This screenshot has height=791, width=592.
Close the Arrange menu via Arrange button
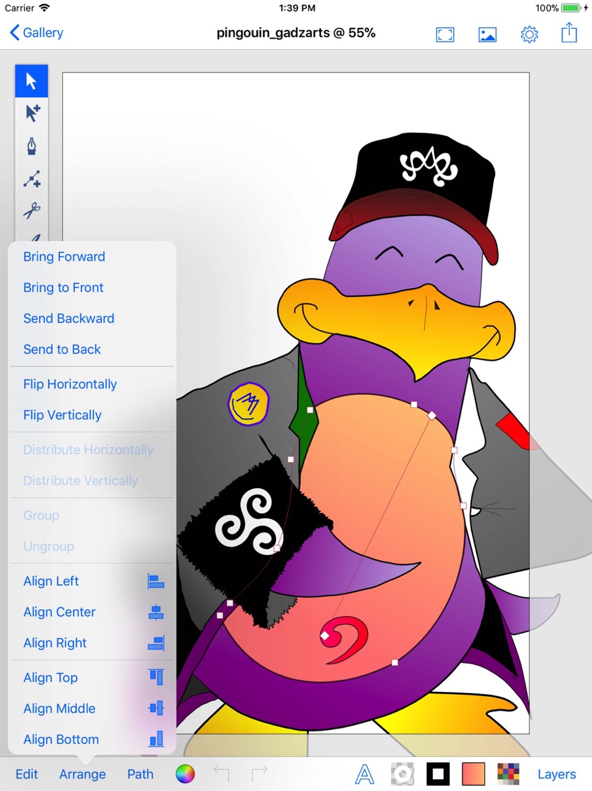coord(82,774)
